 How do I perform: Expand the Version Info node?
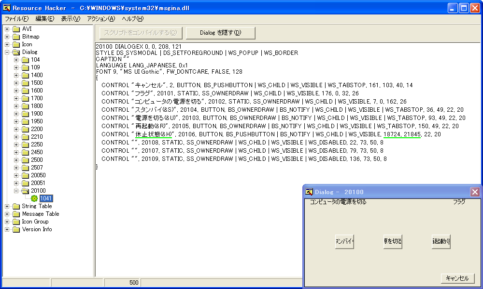(x=7, y=229)
